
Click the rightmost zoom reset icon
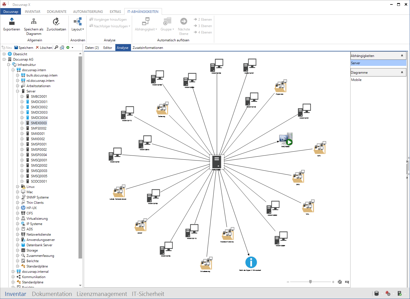click(x=347, y=282)
